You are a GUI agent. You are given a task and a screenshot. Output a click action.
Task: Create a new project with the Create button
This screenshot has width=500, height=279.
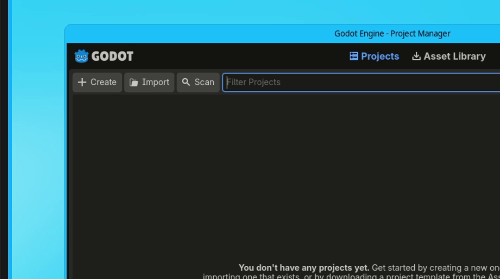pos(97,82)
